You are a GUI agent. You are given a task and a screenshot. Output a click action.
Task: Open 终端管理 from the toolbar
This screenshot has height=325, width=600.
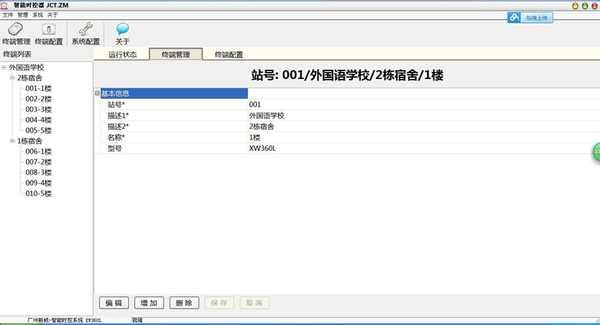[16, 33]
